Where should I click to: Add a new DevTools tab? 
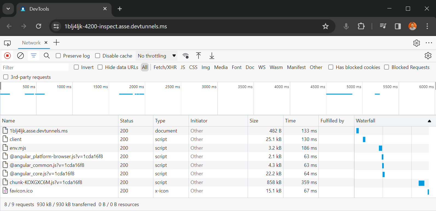click(x=56, y=43)
